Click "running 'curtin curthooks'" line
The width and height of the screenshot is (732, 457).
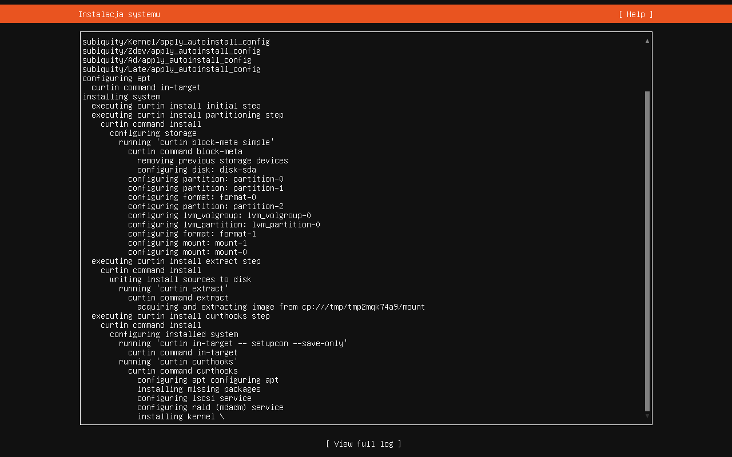pos(178,362)
